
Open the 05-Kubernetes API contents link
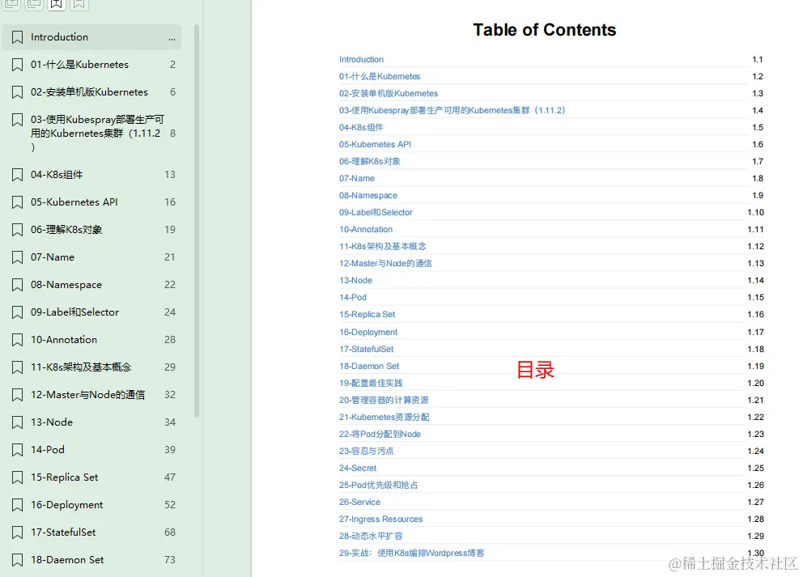(375, 144)
